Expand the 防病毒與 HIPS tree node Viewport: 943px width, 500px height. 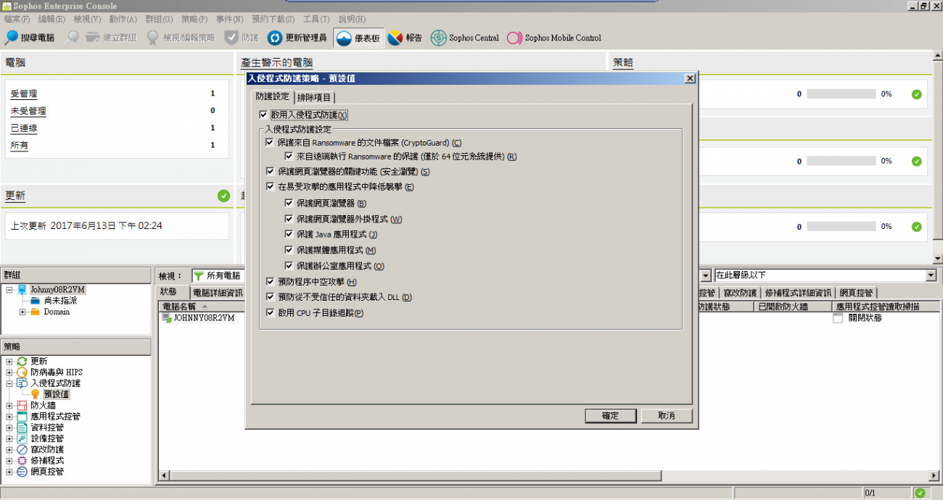click(9, 372)
